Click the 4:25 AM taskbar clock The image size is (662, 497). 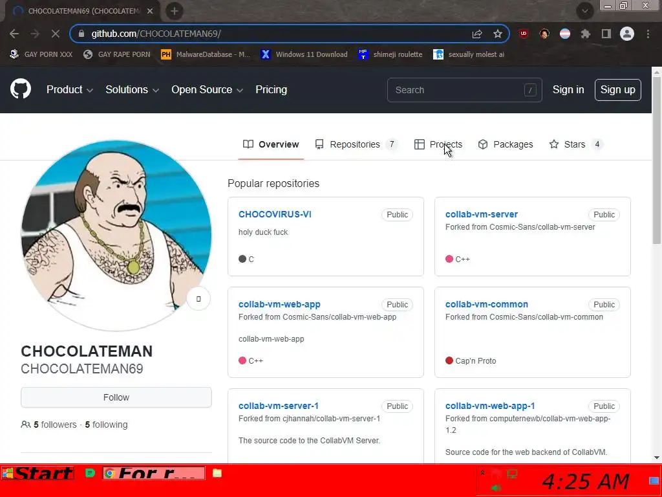click(586, 481)
